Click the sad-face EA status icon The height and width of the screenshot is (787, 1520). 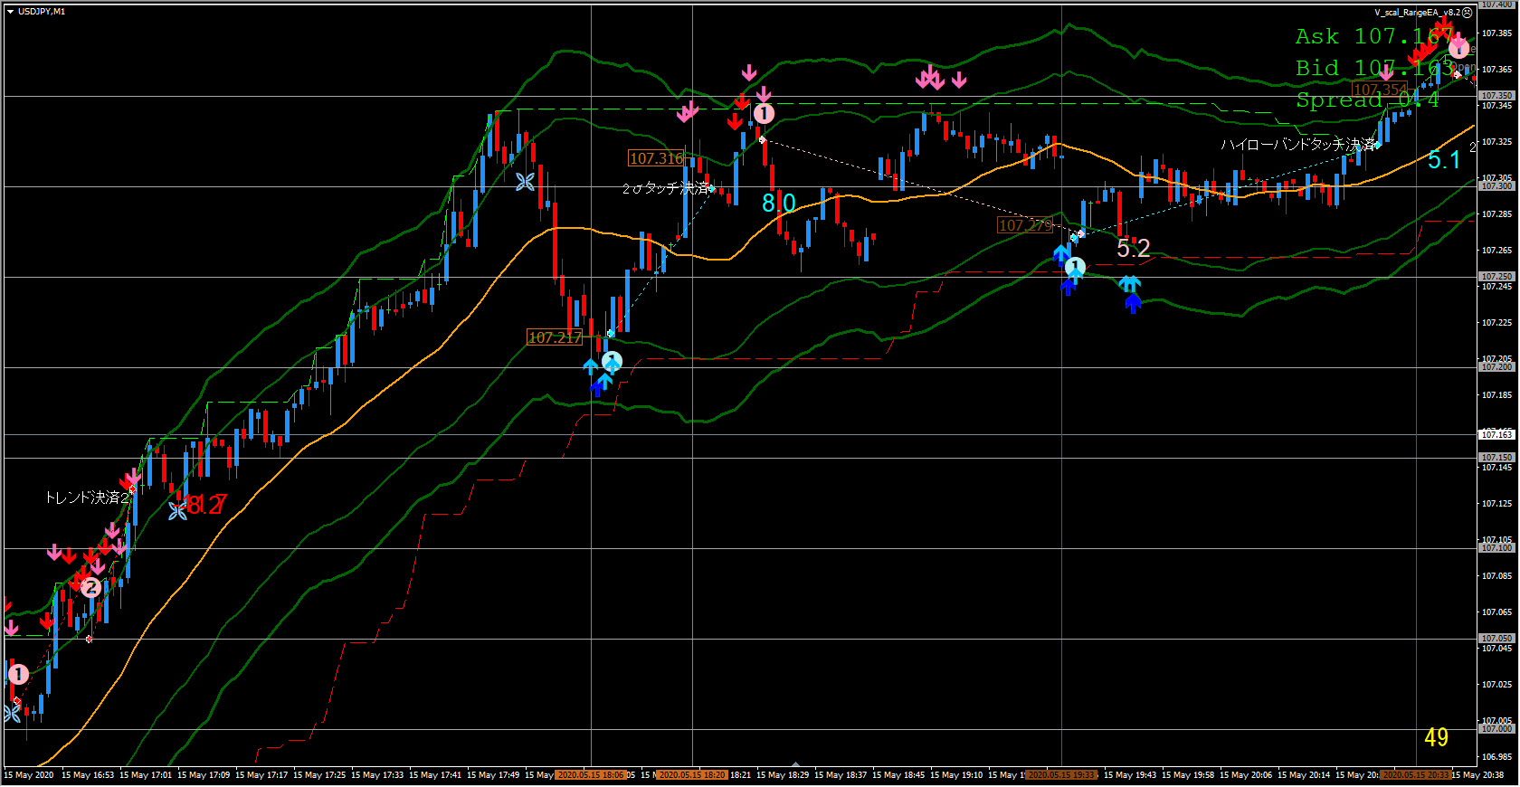pos(1468,13)
